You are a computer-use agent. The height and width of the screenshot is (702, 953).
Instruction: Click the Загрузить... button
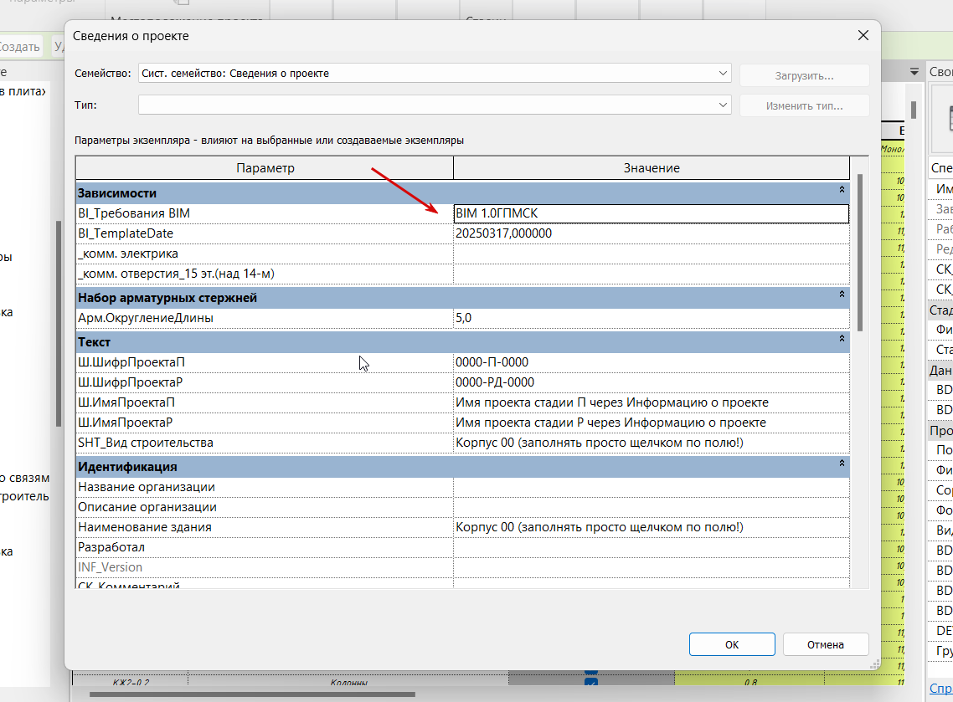click(804, 76)
